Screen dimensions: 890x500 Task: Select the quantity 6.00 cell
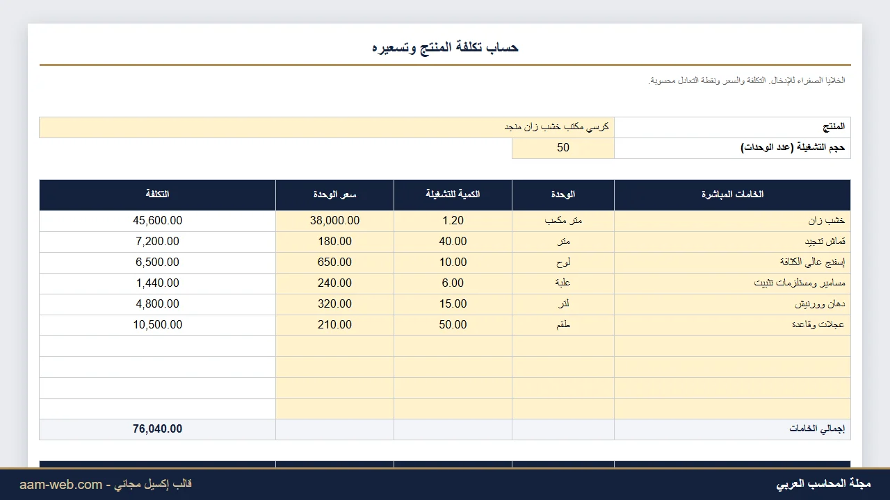pyautogui.click(x=453, y=283)
